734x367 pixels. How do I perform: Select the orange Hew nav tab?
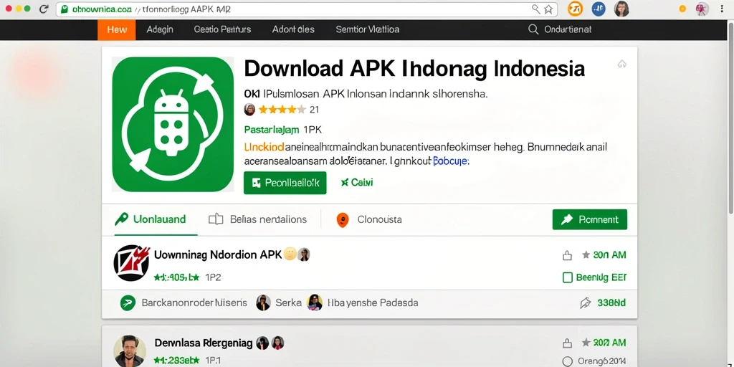click(x=117, y=29)
